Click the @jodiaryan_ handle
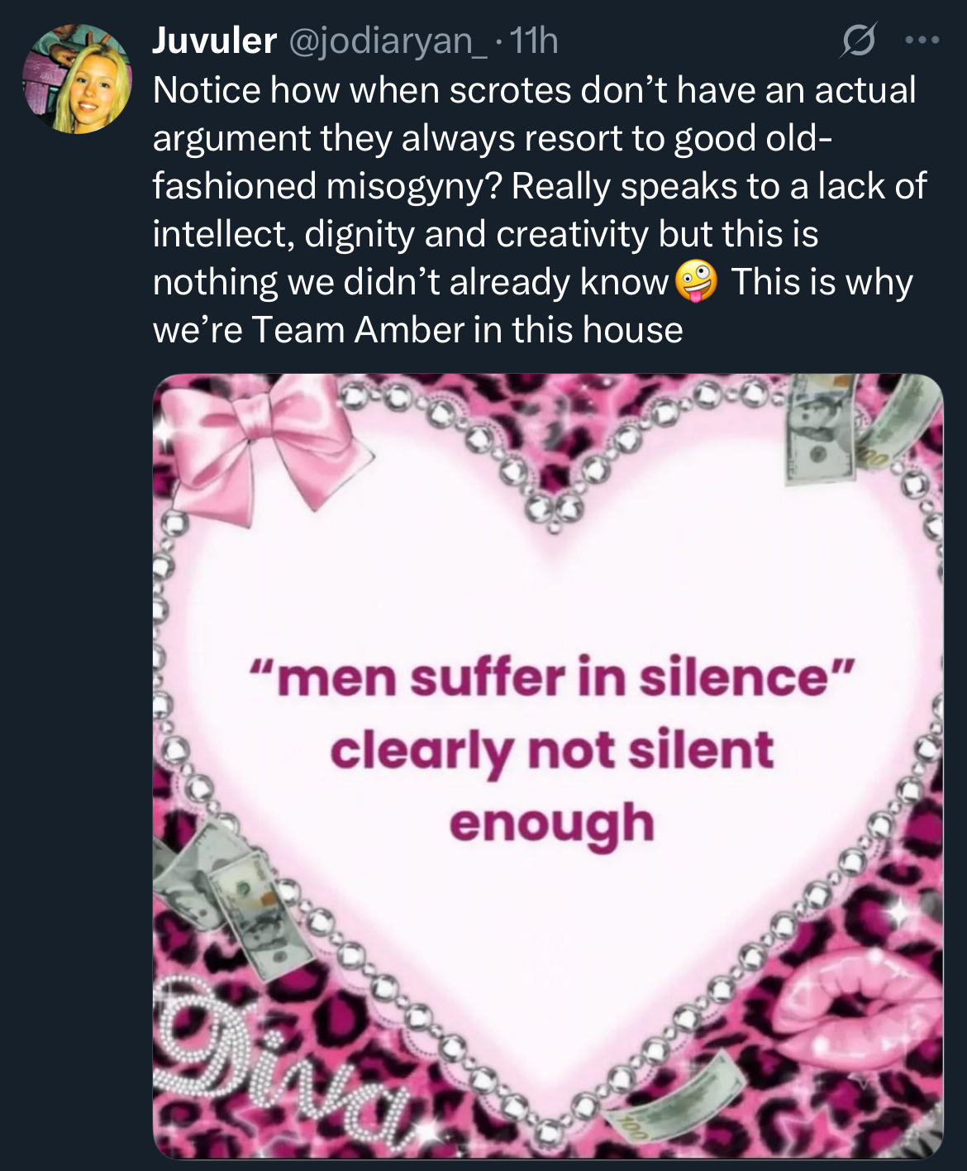Image resolution: width=967 pixels, height=1171 pixels. click(x=386, y=41)
